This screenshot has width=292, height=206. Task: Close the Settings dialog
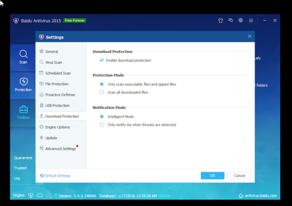coord(250,37)
